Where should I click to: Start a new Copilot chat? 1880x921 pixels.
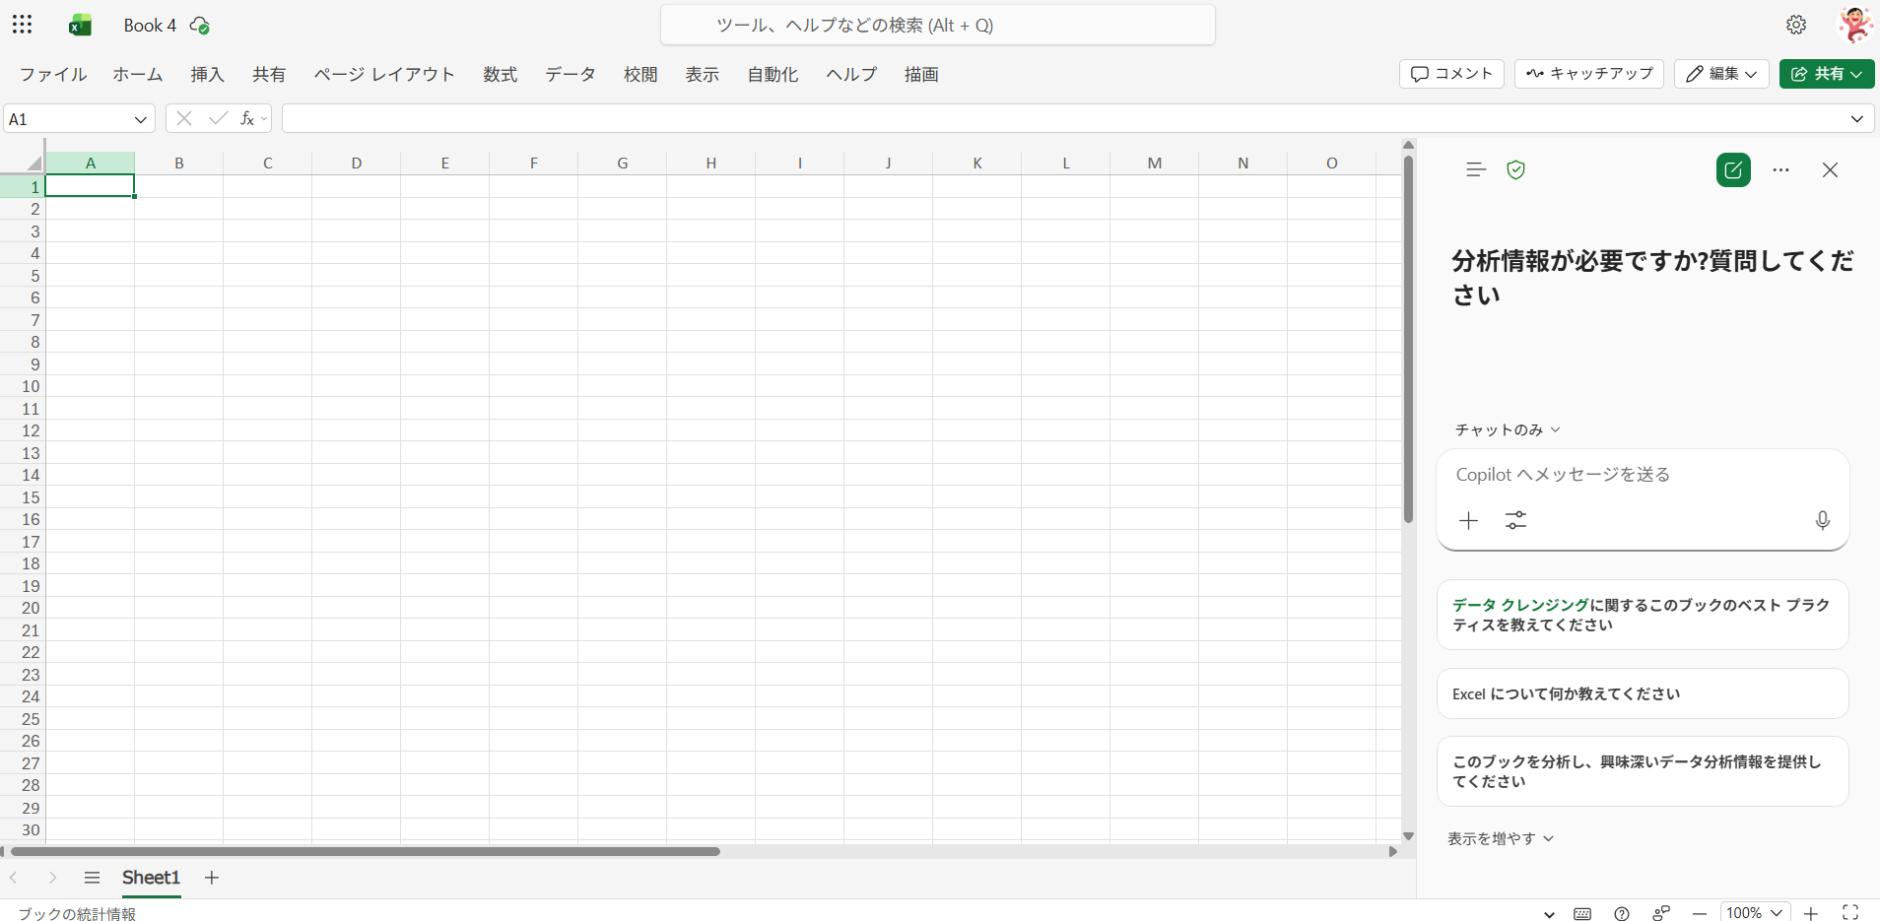pos(1732,170)
